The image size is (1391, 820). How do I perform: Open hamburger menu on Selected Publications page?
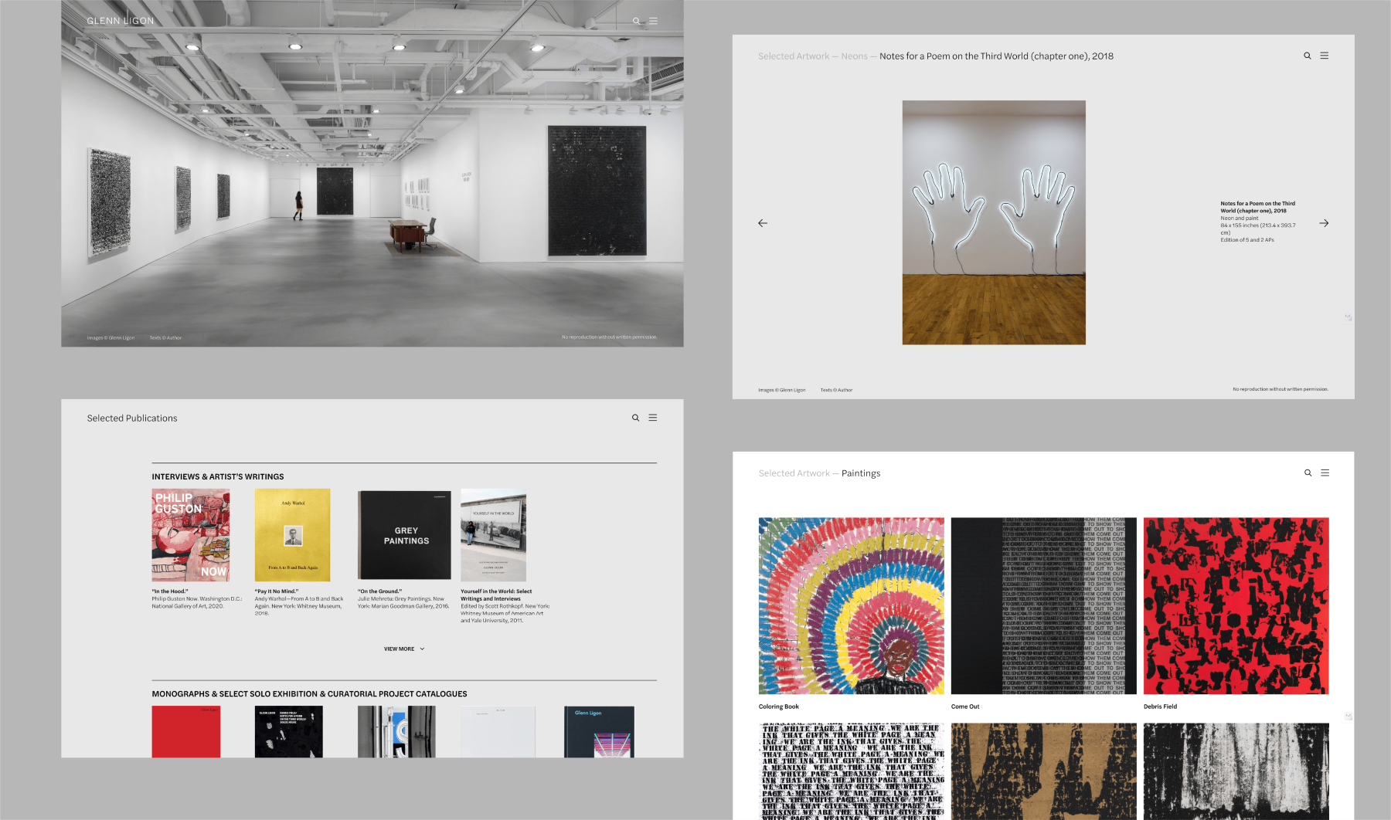coord(653,418)
